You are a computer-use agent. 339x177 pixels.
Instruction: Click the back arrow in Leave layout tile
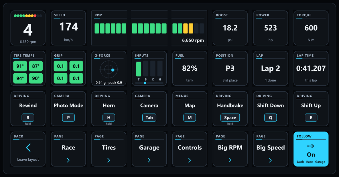tap(28, 148)
